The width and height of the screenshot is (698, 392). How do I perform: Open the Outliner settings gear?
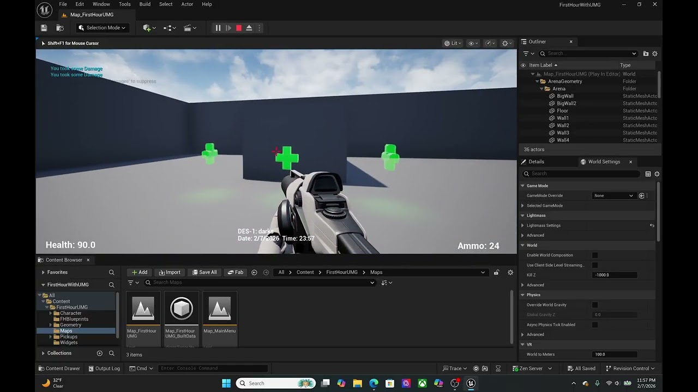coord(655,53)
